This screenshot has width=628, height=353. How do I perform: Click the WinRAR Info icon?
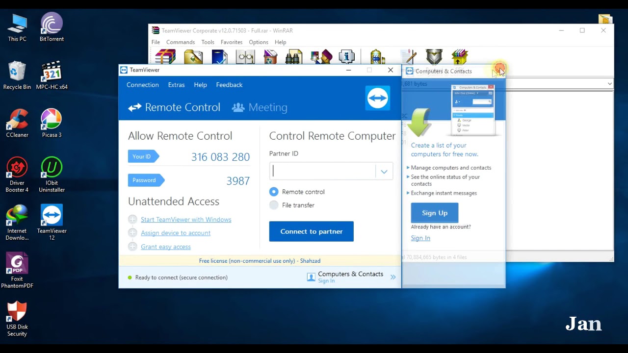click(346, 56)
